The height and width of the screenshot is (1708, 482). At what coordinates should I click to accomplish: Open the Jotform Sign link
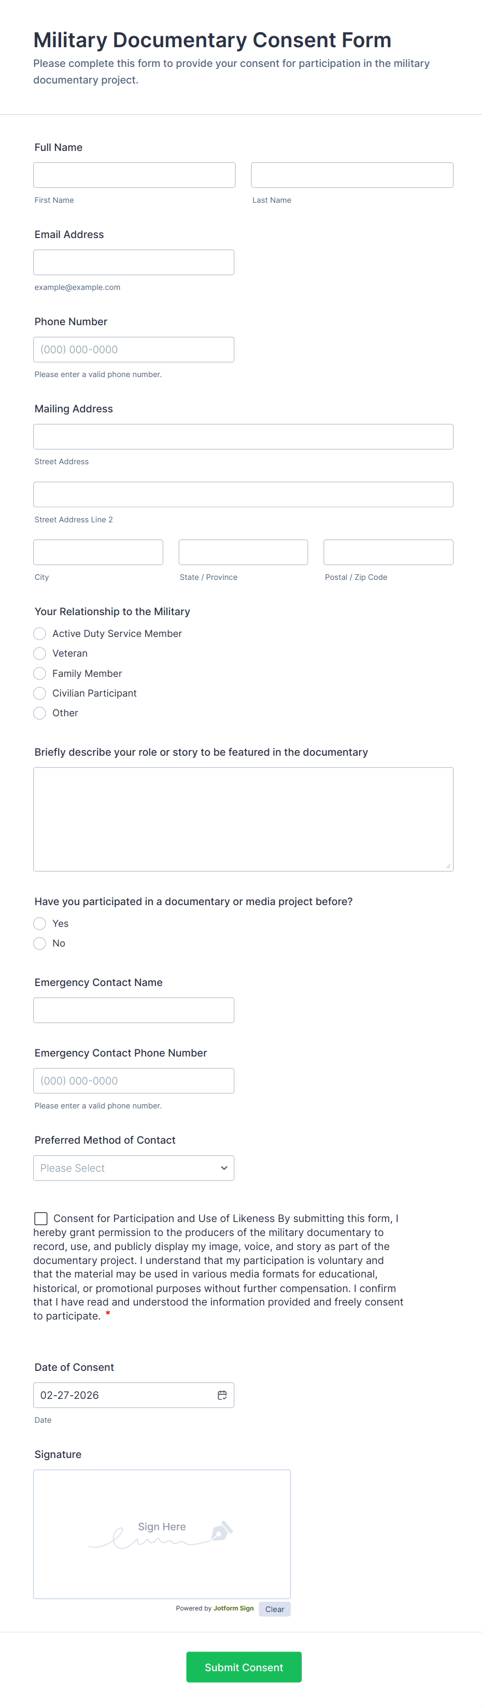233,1608
